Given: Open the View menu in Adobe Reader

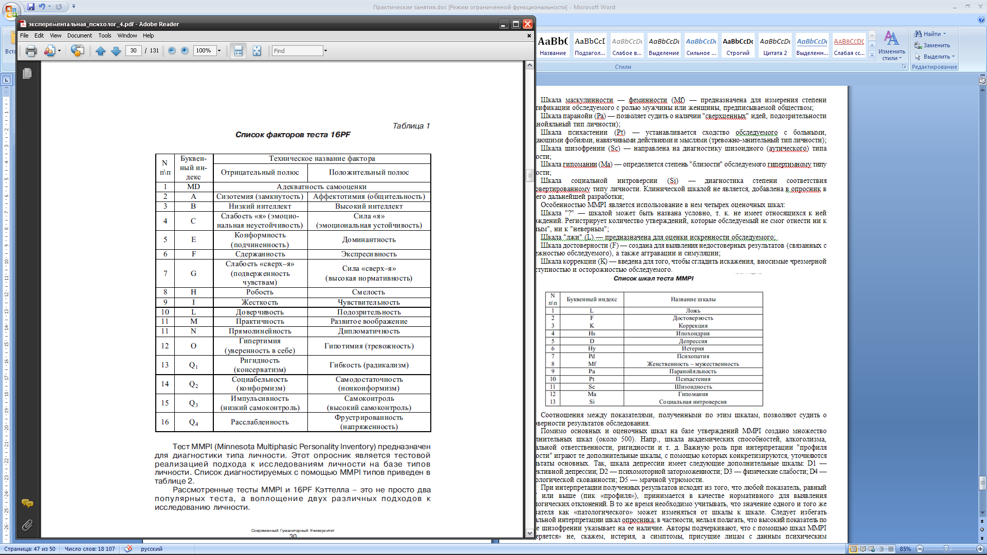Looking at the screenshot, I should point(56,35).
